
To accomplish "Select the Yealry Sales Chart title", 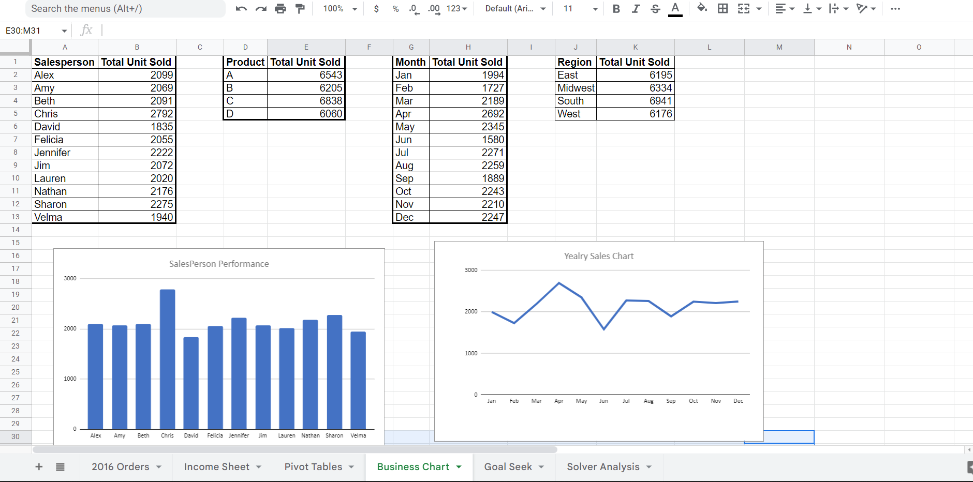I will (x=598, y=256).
